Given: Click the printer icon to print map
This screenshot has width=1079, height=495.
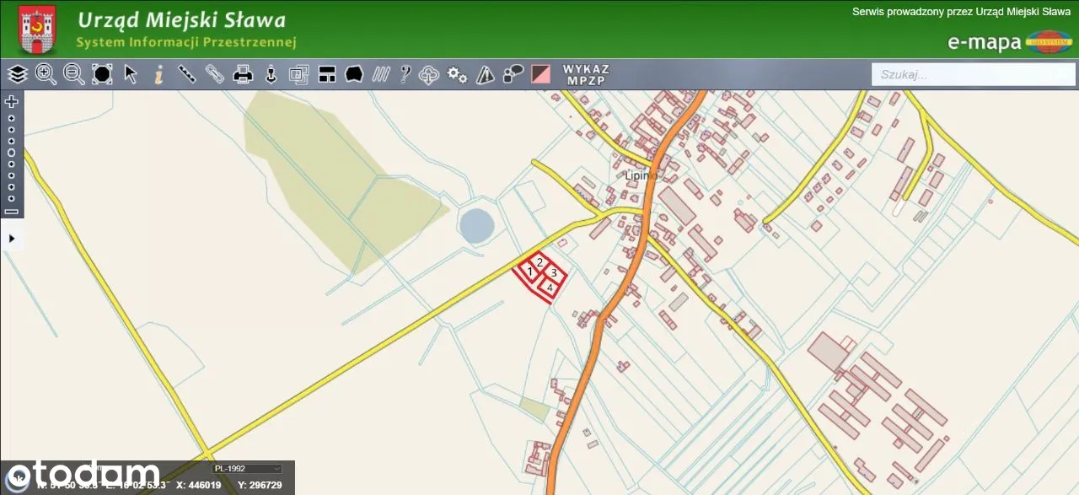Looking at the screenshot, I should click(x=243, y=74).
